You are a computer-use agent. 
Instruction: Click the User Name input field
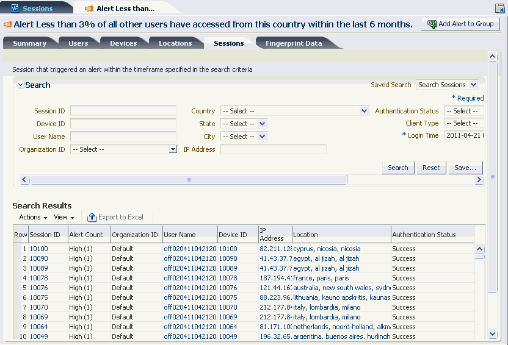(x=123, y=137)
